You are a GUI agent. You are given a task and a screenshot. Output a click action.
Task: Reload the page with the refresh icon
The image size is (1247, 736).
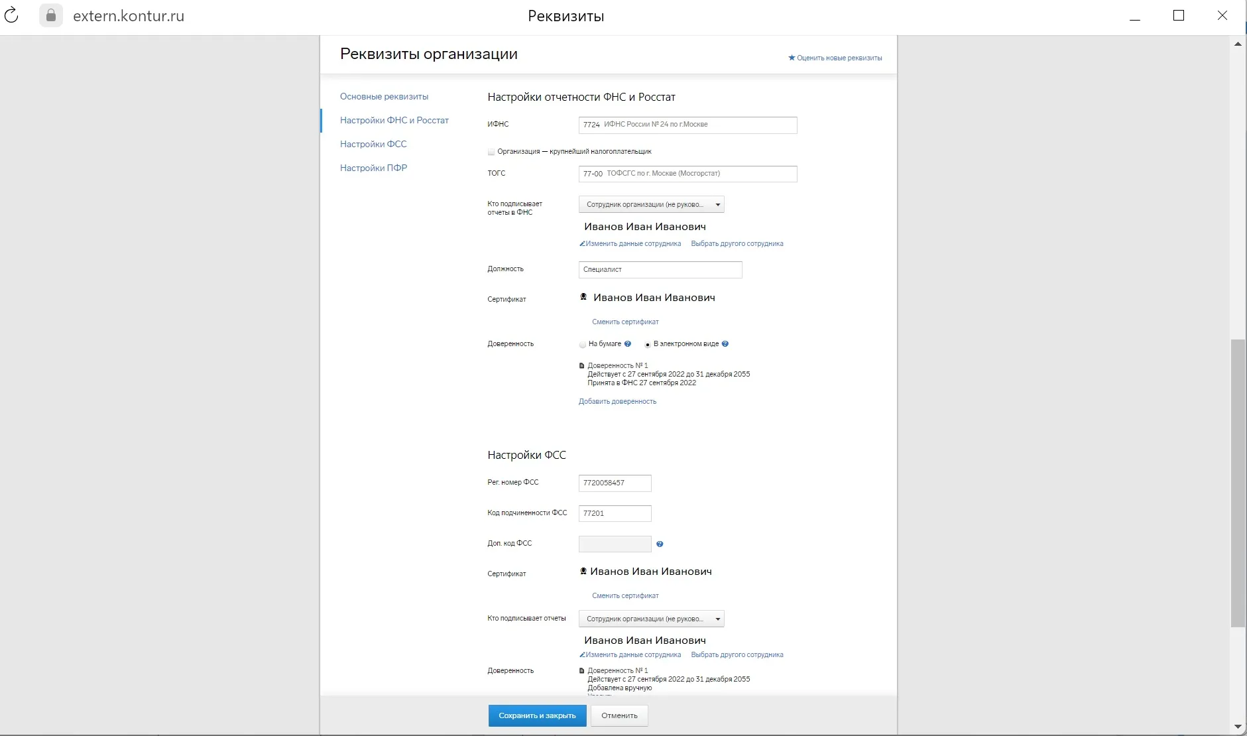11,16
